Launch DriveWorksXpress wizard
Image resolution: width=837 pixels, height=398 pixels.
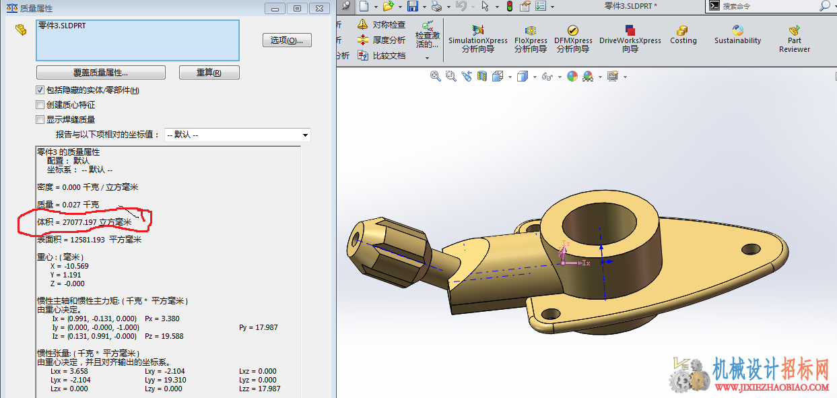(x=630, y=39)
